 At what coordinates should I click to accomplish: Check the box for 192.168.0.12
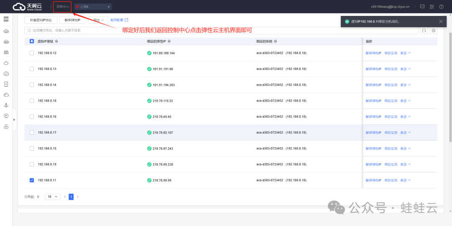click(32, 53)
